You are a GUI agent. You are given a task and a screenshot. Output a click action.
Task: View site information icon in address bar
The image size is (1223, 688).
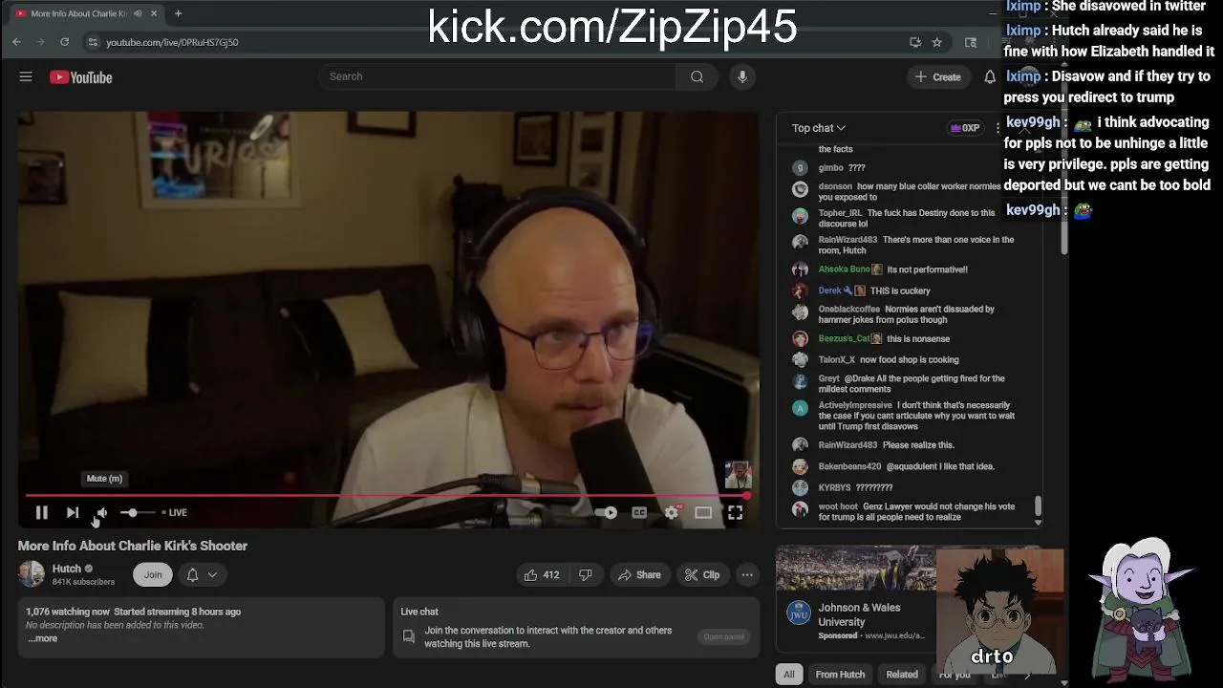(x=93, y=42)
